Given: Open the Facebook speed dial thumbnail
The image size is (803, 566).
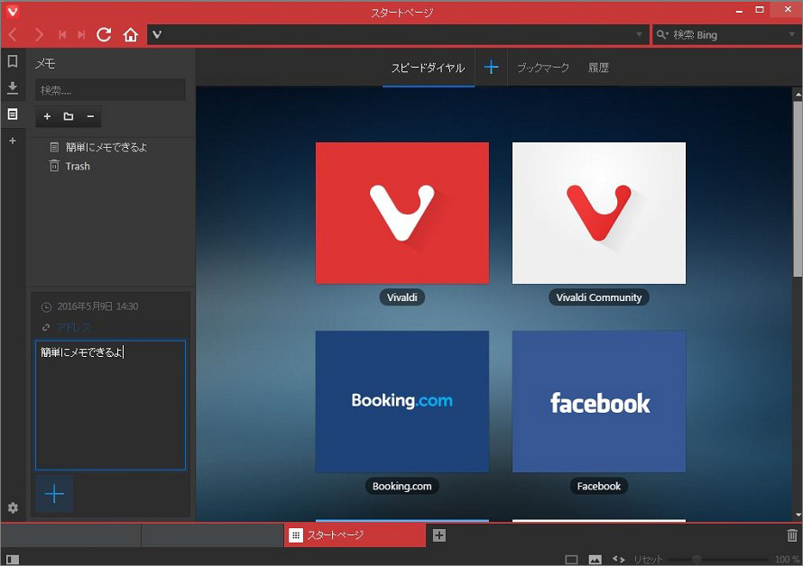Looking at the screenshot, I should (x=599, y=402).
